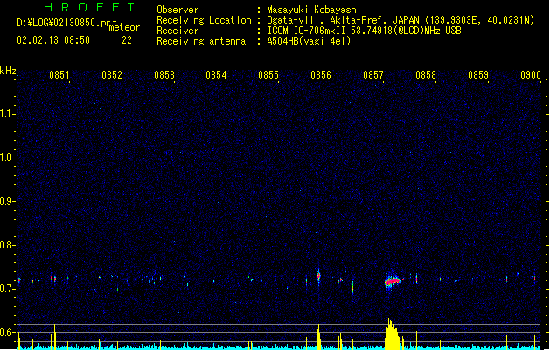
Task: Click the log file path D:¥LOG¥02130850
Action: tap(64, 23)
